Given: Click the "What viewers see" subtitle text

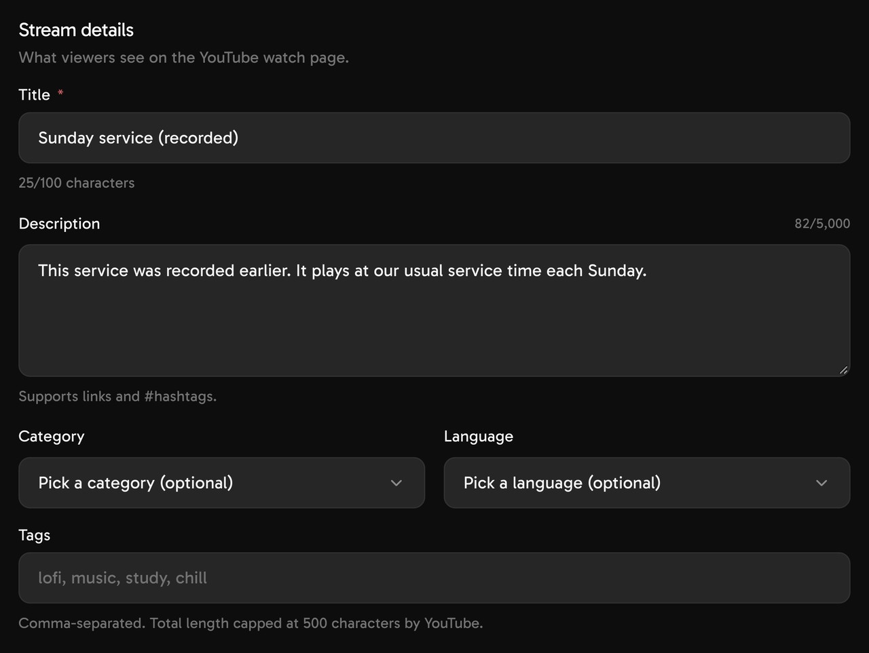Looking at the screenshot, I should 183,58.
